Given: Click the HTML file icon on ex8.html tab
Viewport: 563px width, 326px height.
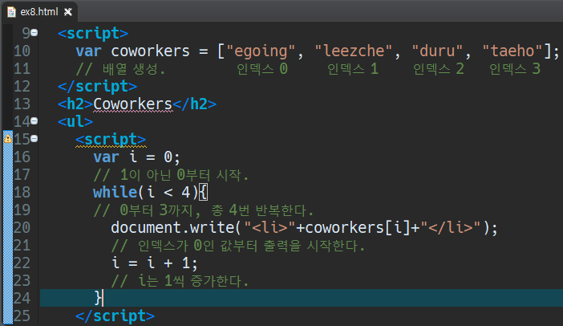Looking at the screenshot, I should [11, 12].
